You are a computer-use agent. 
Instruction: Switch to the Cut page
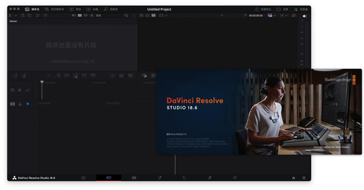click(x=109, y=178)
